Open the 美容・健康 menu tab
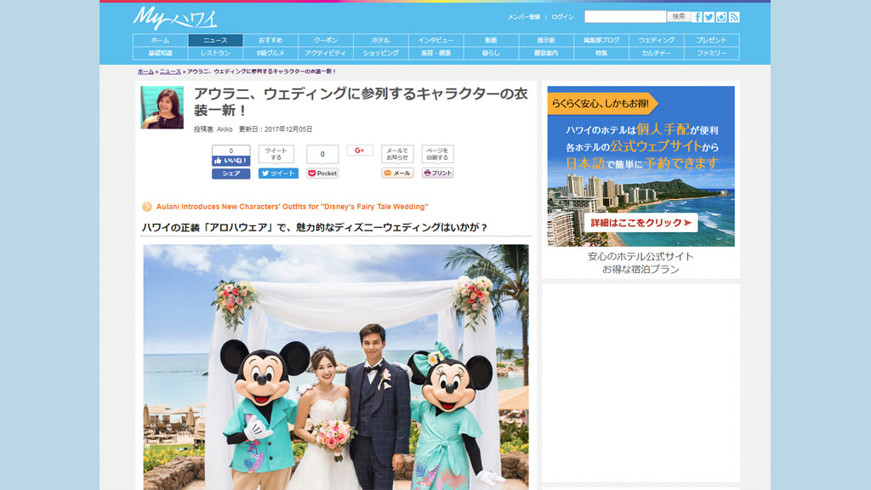The height and width of the screenshot is (490, 871). click(436, 54)
